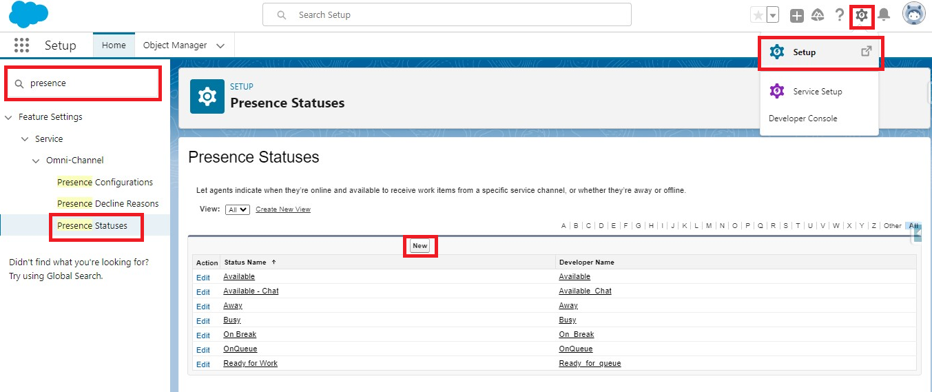The image size is (932, 392).
Task: Open the user profile avatar
Action: coord(914,14)
